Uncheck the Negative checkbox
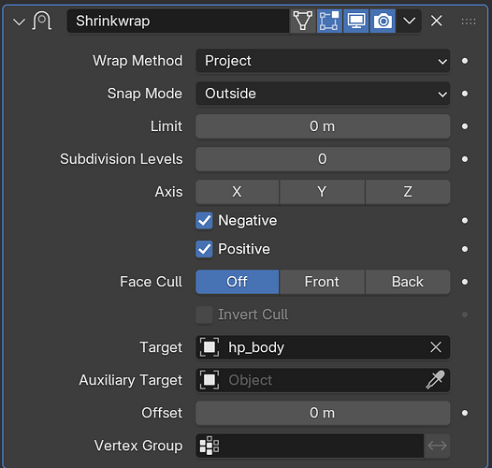This screenshot has width=492, height=468. pos(204,221)
